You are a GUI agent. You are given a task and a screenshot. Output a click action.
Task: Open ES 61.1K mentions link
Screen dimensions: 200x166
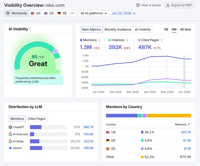(187, 149)
